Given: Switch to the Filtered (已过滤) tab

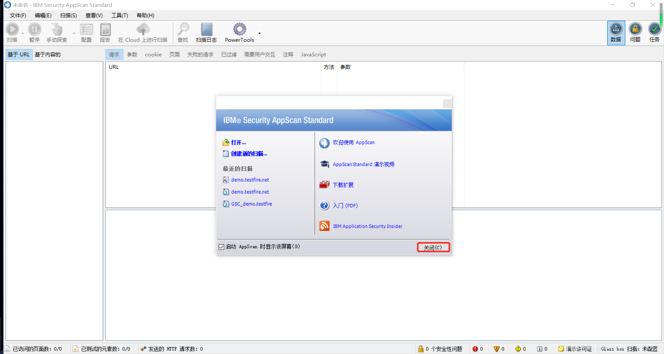Looking at the screenshot, I should 229,54.
